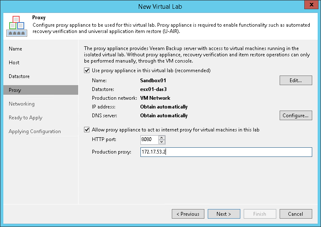Select the Ready to Apply step

point(25,118)
